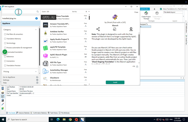Click the notifications bell in Trados window
The image size is (188, 122).
click(154, 9)
